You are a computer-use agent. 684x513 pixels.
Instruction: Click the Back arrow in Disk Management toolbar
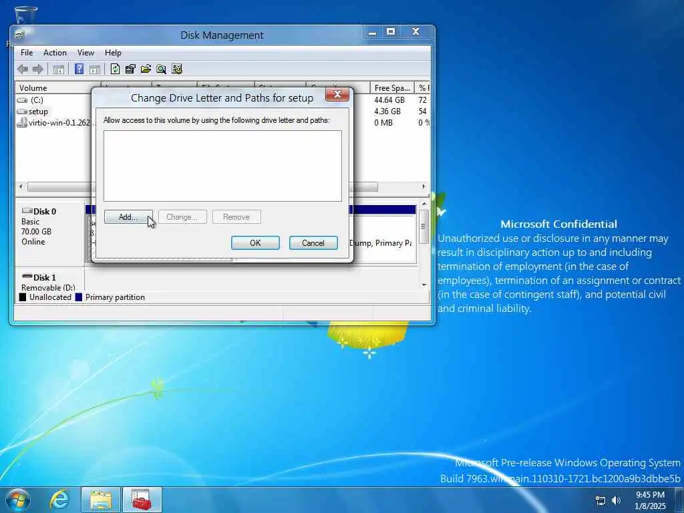point(23,69)
